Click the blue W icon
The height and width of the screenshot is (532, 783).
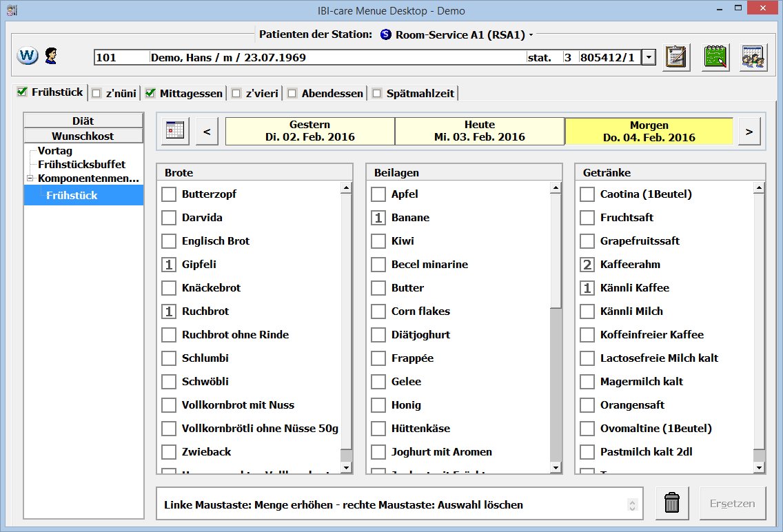coord(27,56)
